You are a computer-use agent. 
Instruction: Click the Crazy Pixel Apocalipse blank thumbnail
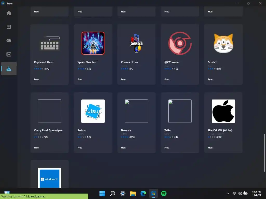tap(50, 111)
